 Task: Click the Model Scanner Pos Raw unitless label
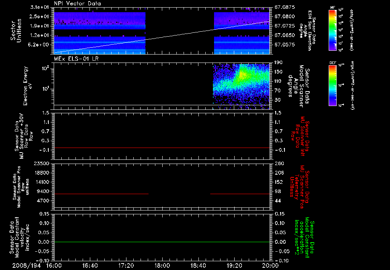pos(21,187)
